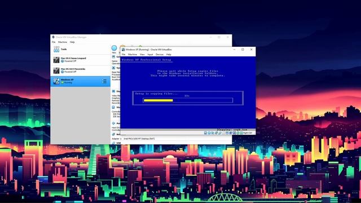Image resolution: width=361 pixels, height=203 pixels.
Task: Open Help menu in VirtualBox Manager window
Action: pyautogui.click(x=72, y=42)
